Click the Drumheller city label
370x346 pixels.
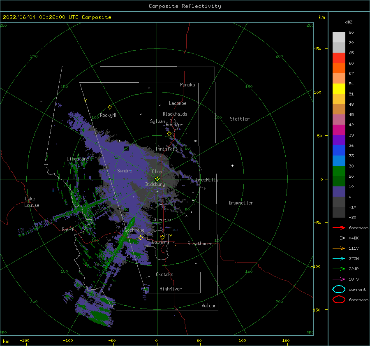[241, 203]
